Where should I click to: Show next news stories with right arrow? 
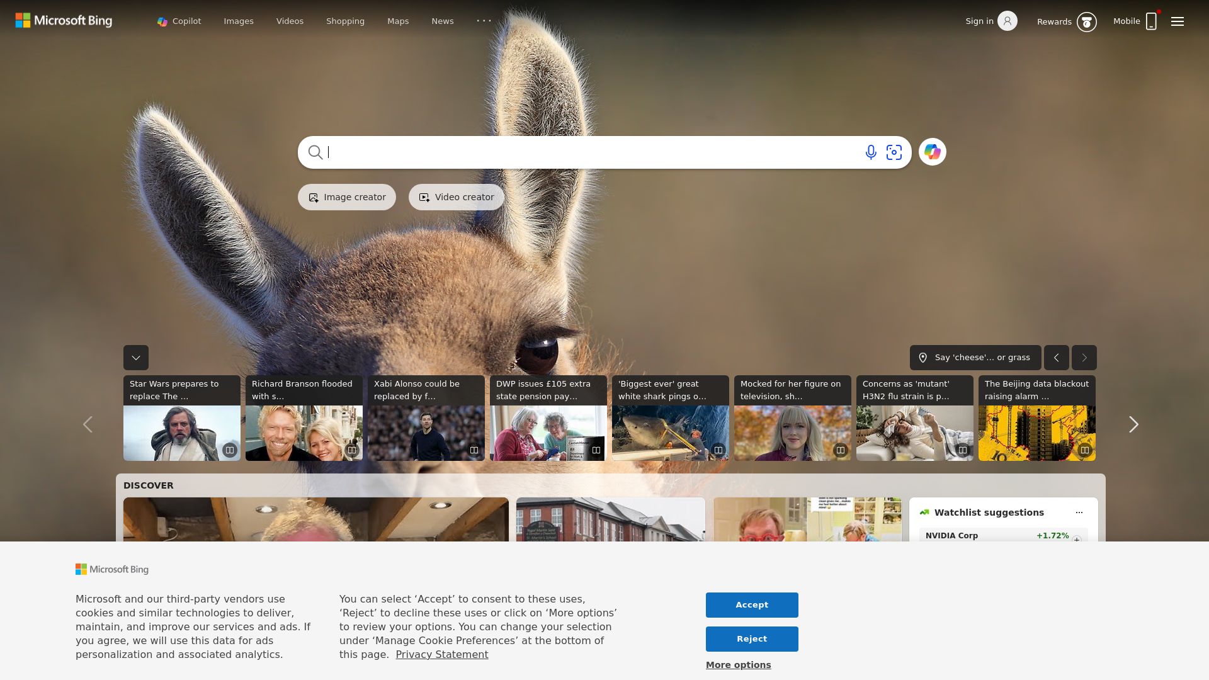(1133, 424)
